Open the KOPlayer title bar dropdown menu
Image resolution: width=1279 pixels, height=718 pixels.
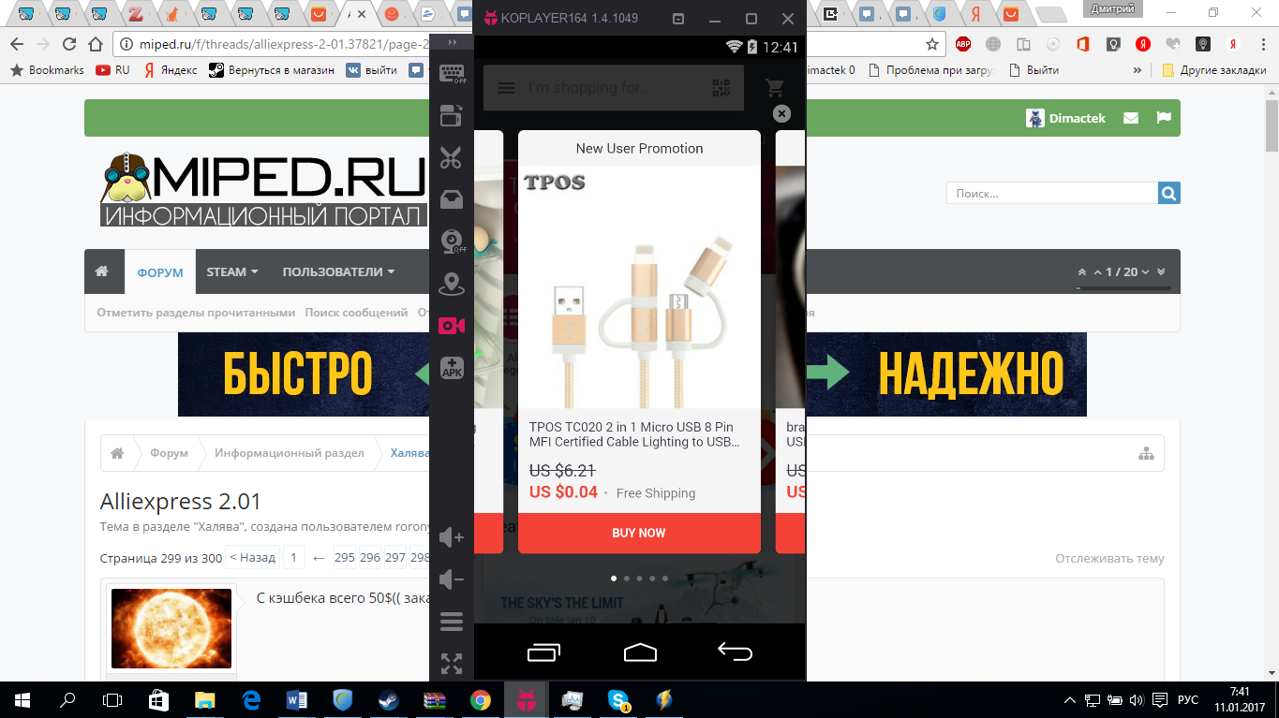pos(678,19)
